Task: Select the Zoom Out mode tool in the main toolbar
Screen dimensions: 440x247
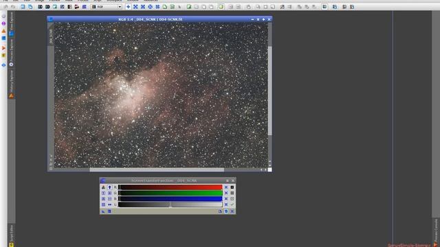Action: 143,7
